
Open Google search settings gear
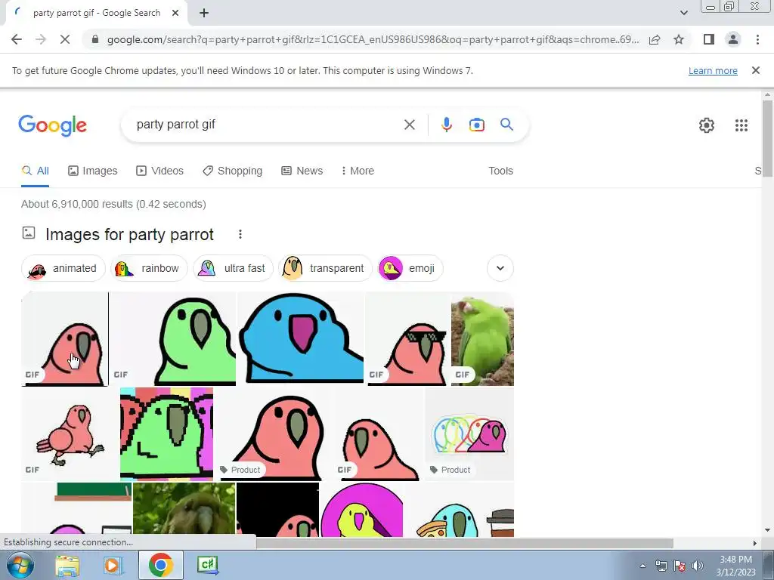coord(707,125)
